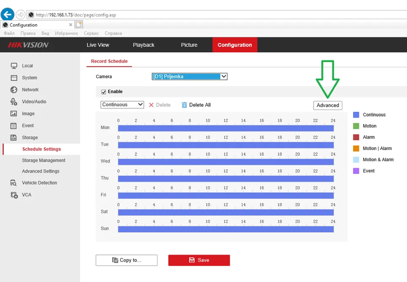The height and width of the screenshot is (282, 407).
Task: Click the Copy to... button
Action: [126, 260]
